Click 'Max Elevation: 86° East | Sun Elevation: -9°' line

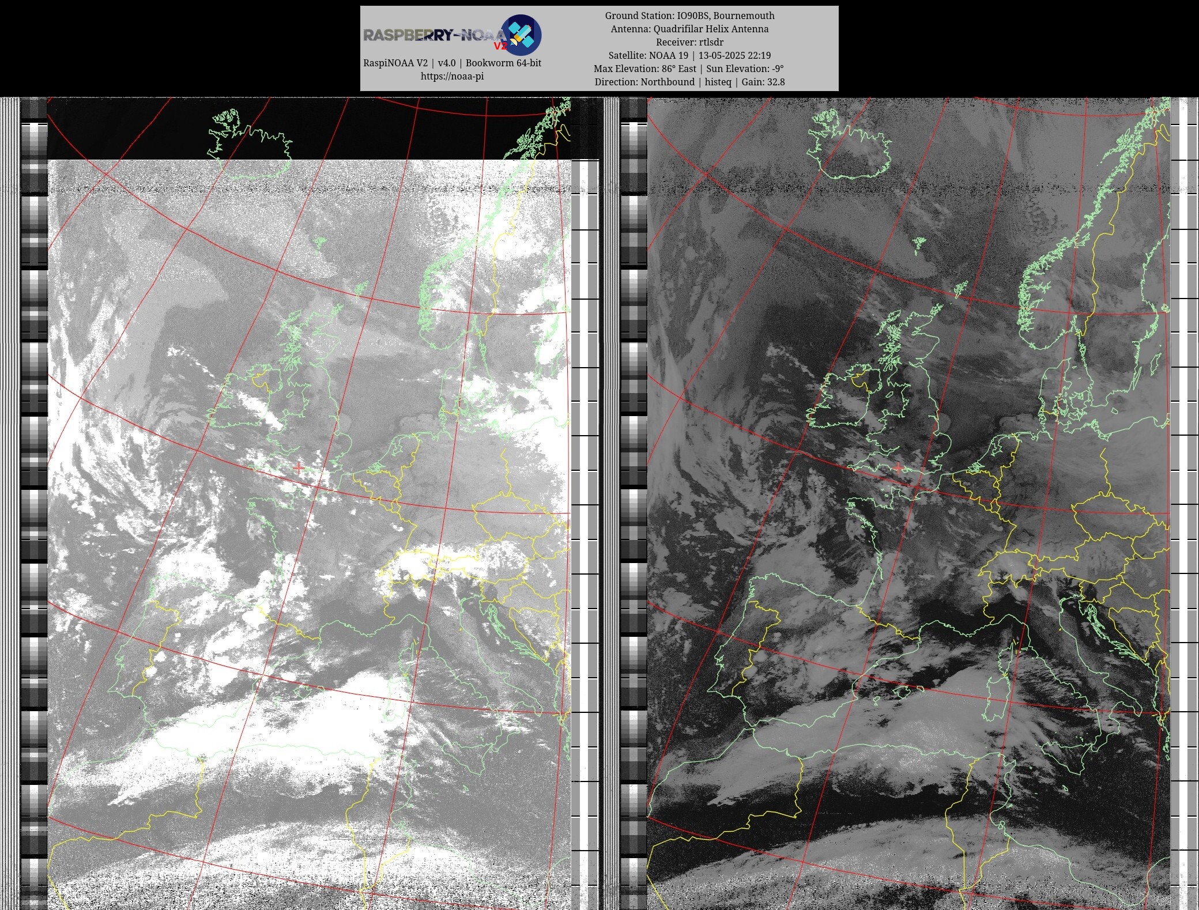point(689,69)
